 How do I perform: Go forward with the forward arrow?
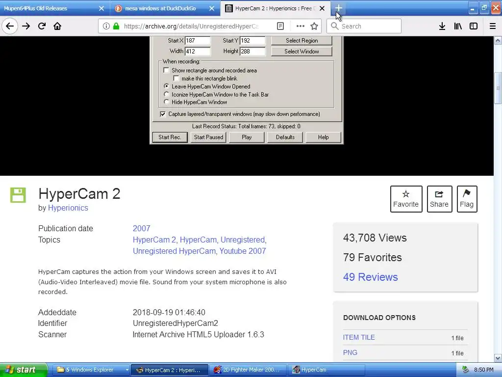(26, 27)
